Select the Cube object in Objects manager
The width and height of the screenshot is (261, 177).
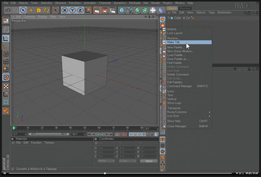(177, 18)
